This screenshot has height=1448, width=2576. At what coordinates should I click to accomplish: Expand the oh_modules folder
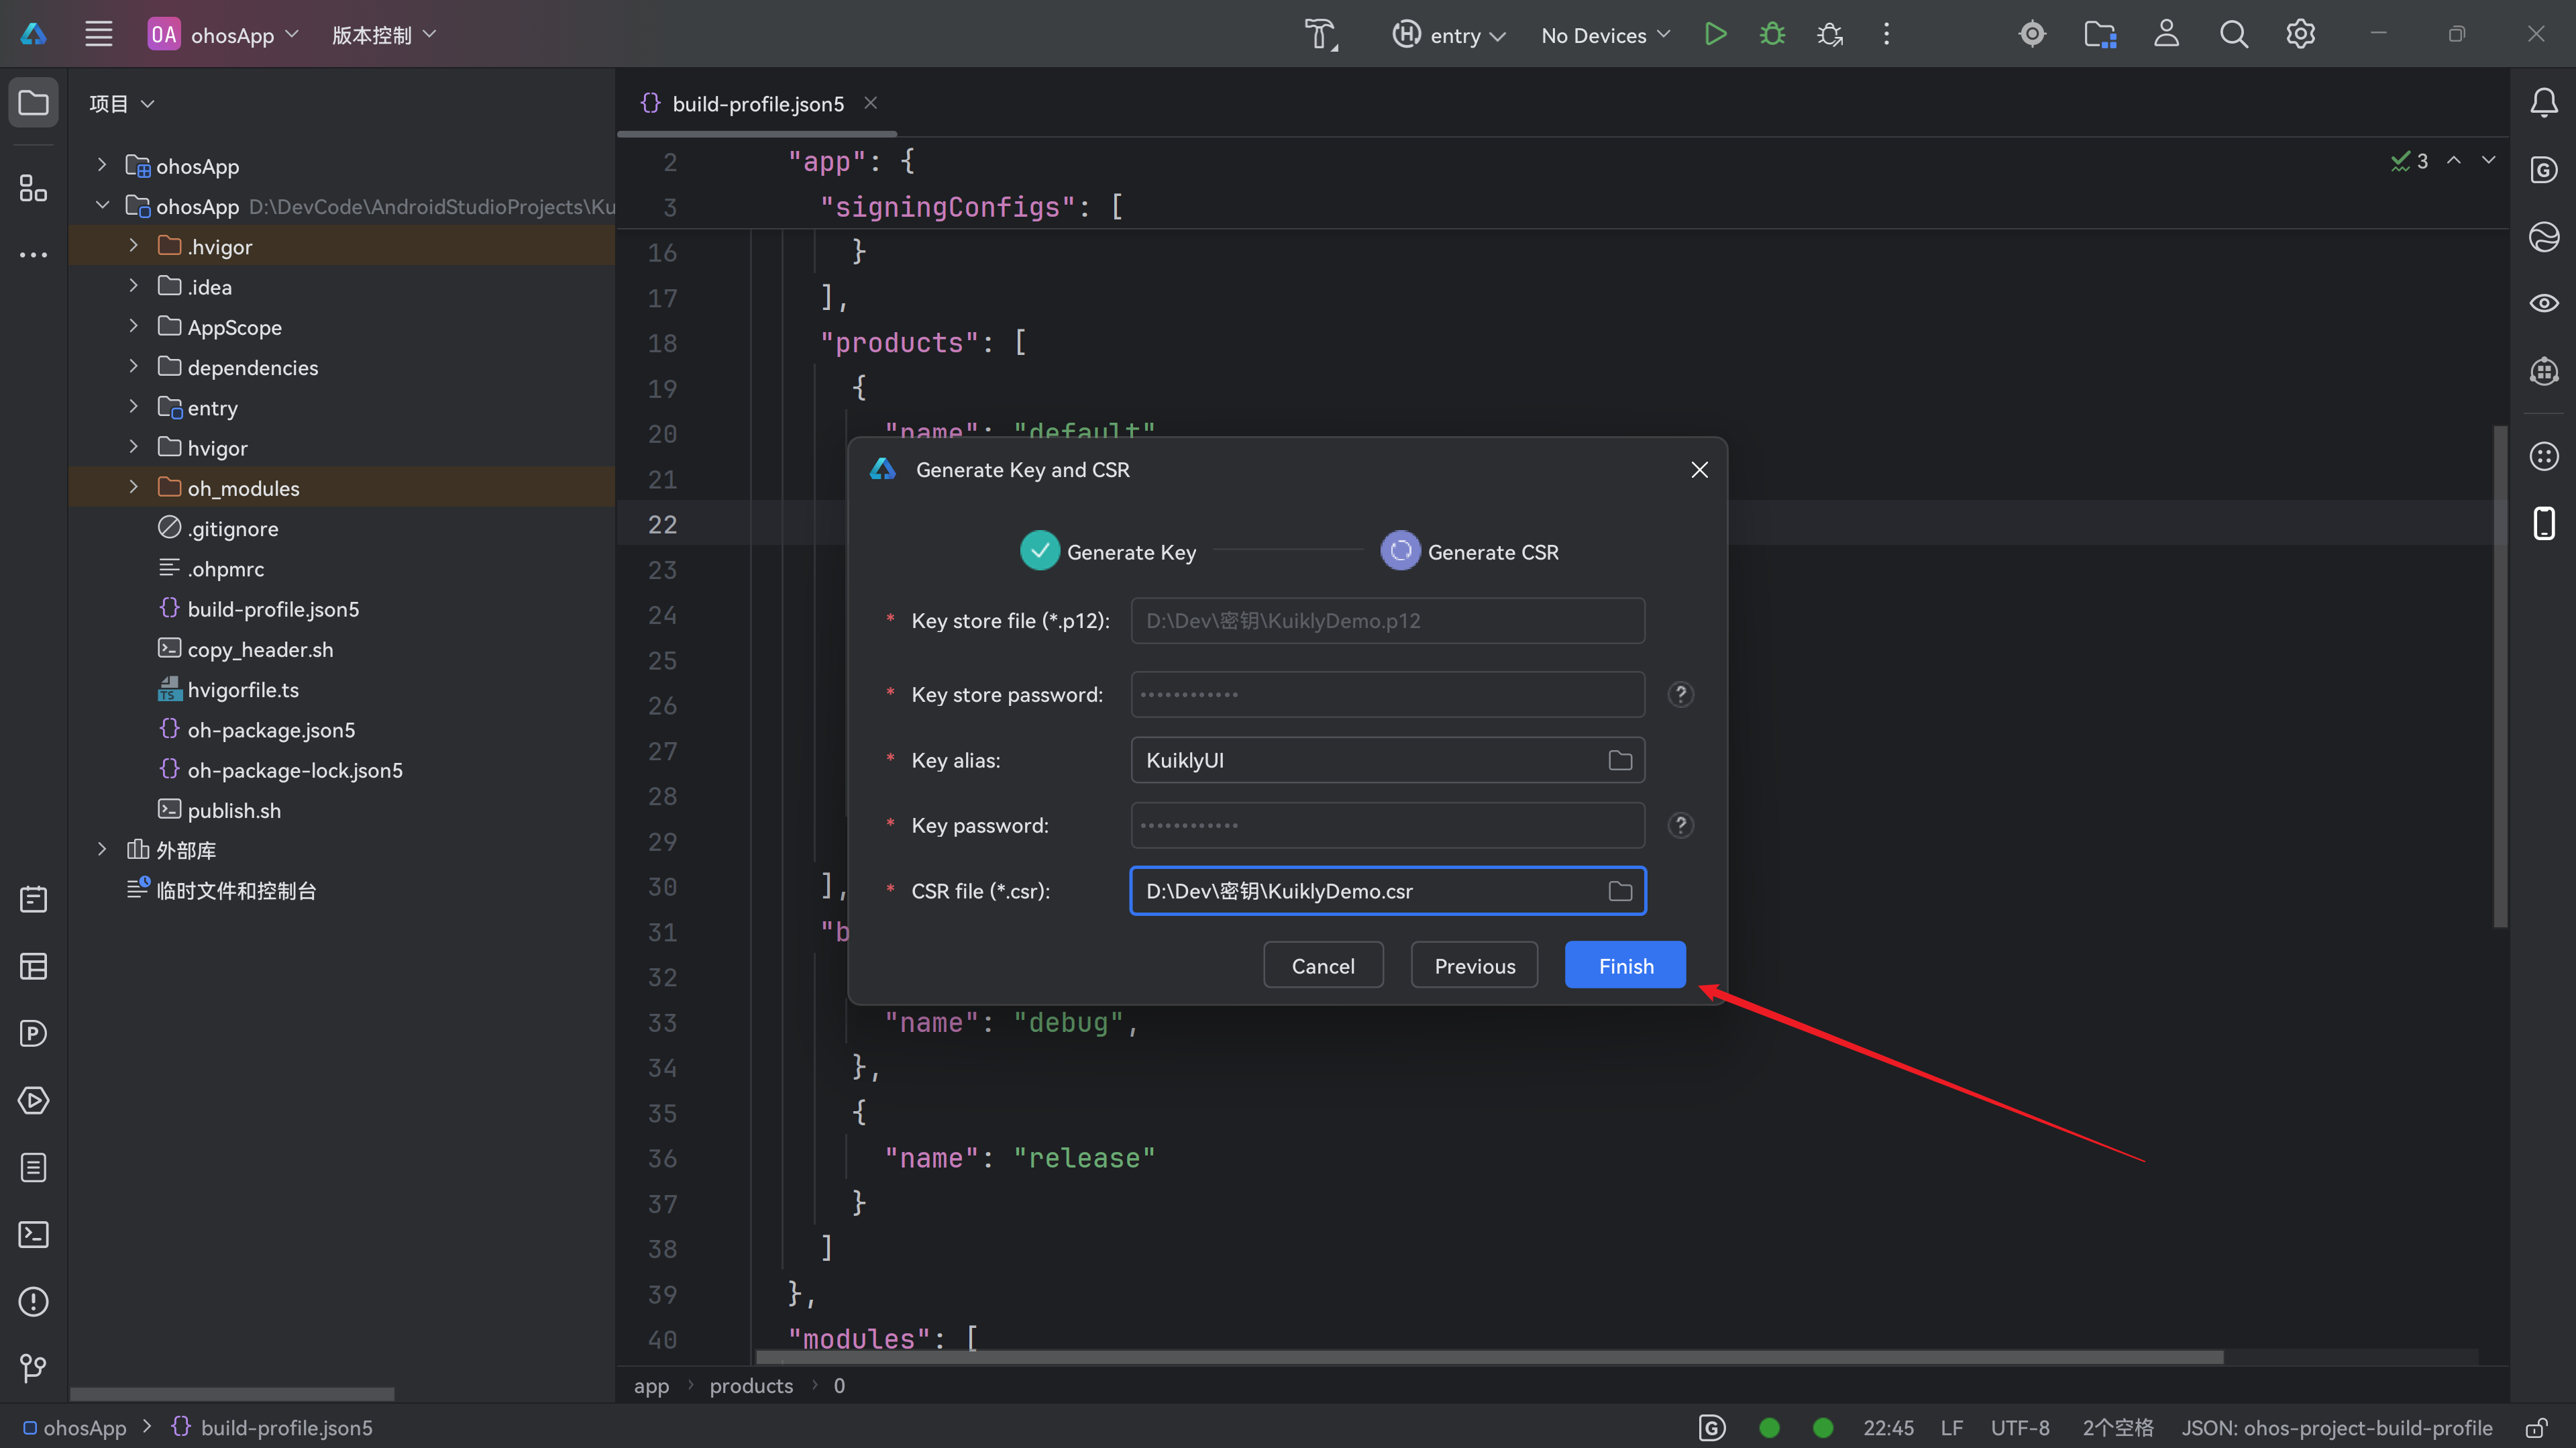(133, 487)
